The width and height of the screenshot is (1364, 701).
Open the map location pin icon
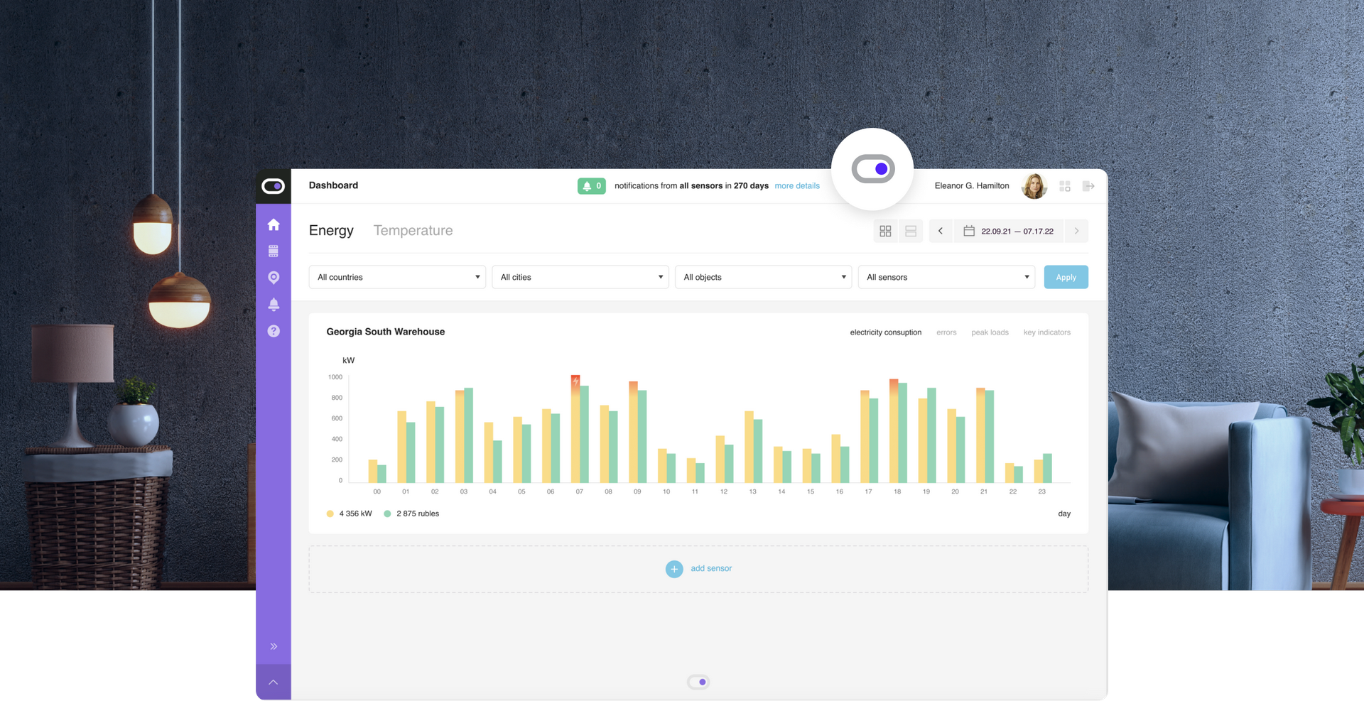click(x=274, y=278)
